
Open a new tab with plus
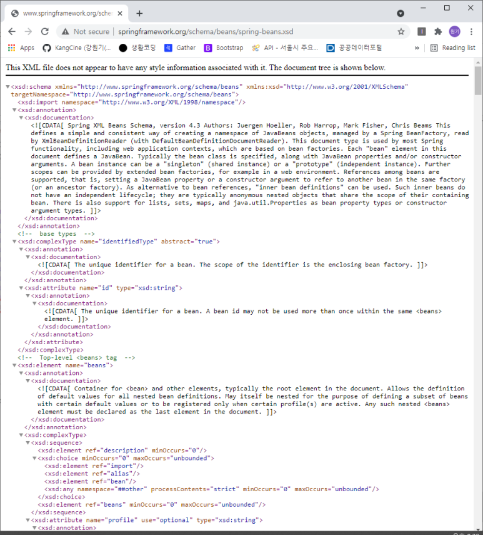click(139, 13)
